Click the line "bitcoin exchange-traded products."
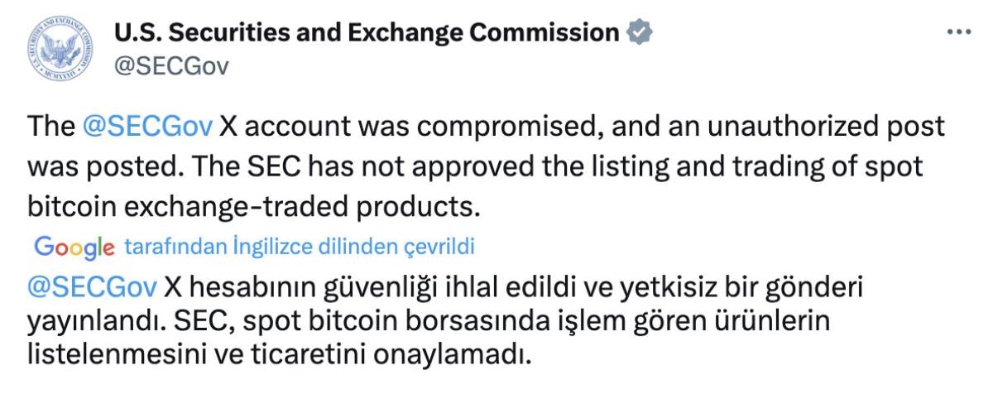Screen dimensions: 993x399 (253, 205)
